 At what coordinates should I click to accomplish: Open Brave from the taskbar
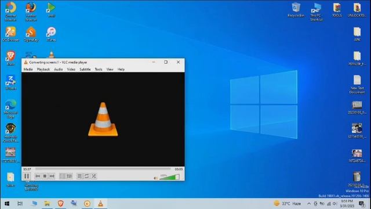(x=60, y=204)
